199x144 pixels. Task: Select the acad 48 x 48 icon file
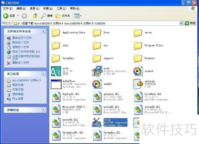(62, 71)
